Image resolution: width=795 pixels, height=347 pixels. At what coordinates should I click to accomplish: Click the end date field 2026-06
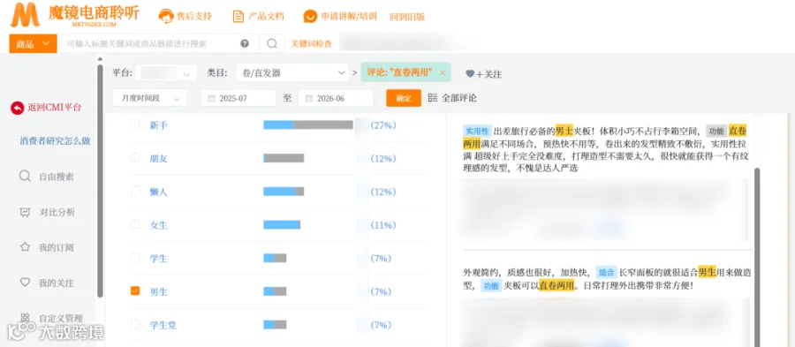click(336, 98)
